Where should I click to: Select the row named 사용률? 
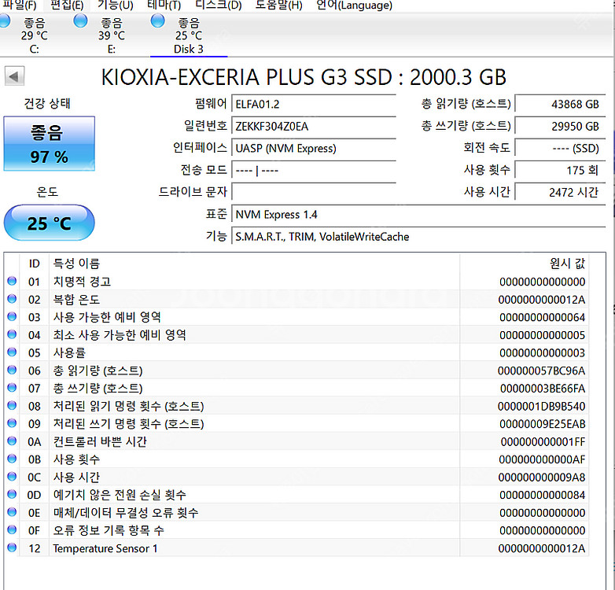[x=296, y=352]
